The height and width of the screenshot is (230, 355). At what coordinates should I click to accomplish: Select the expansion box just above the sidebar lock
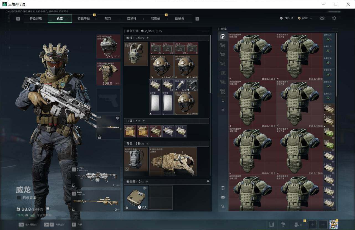[223, 92]
